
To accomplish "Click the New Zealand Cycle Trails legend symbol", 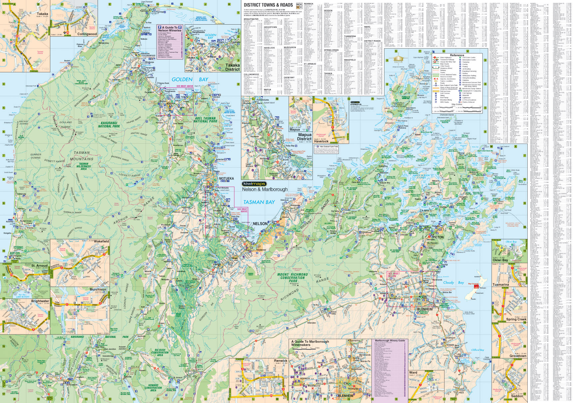I will (x=436, y=85).
